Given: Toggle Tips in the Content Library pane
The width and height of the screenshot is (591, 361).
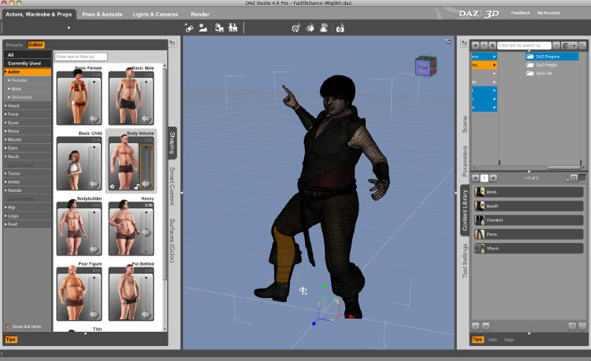Looking at the screenshot, I should point(478,340).
